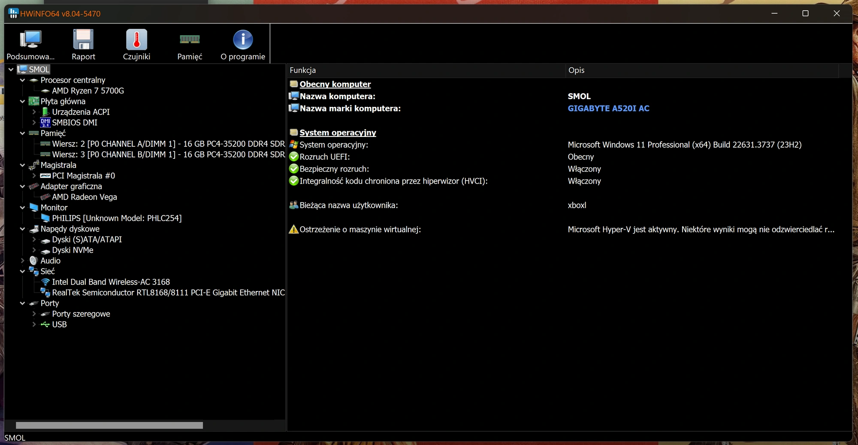Select AMD Ryzen 7 5700G in tree

[x=88, y=91]
